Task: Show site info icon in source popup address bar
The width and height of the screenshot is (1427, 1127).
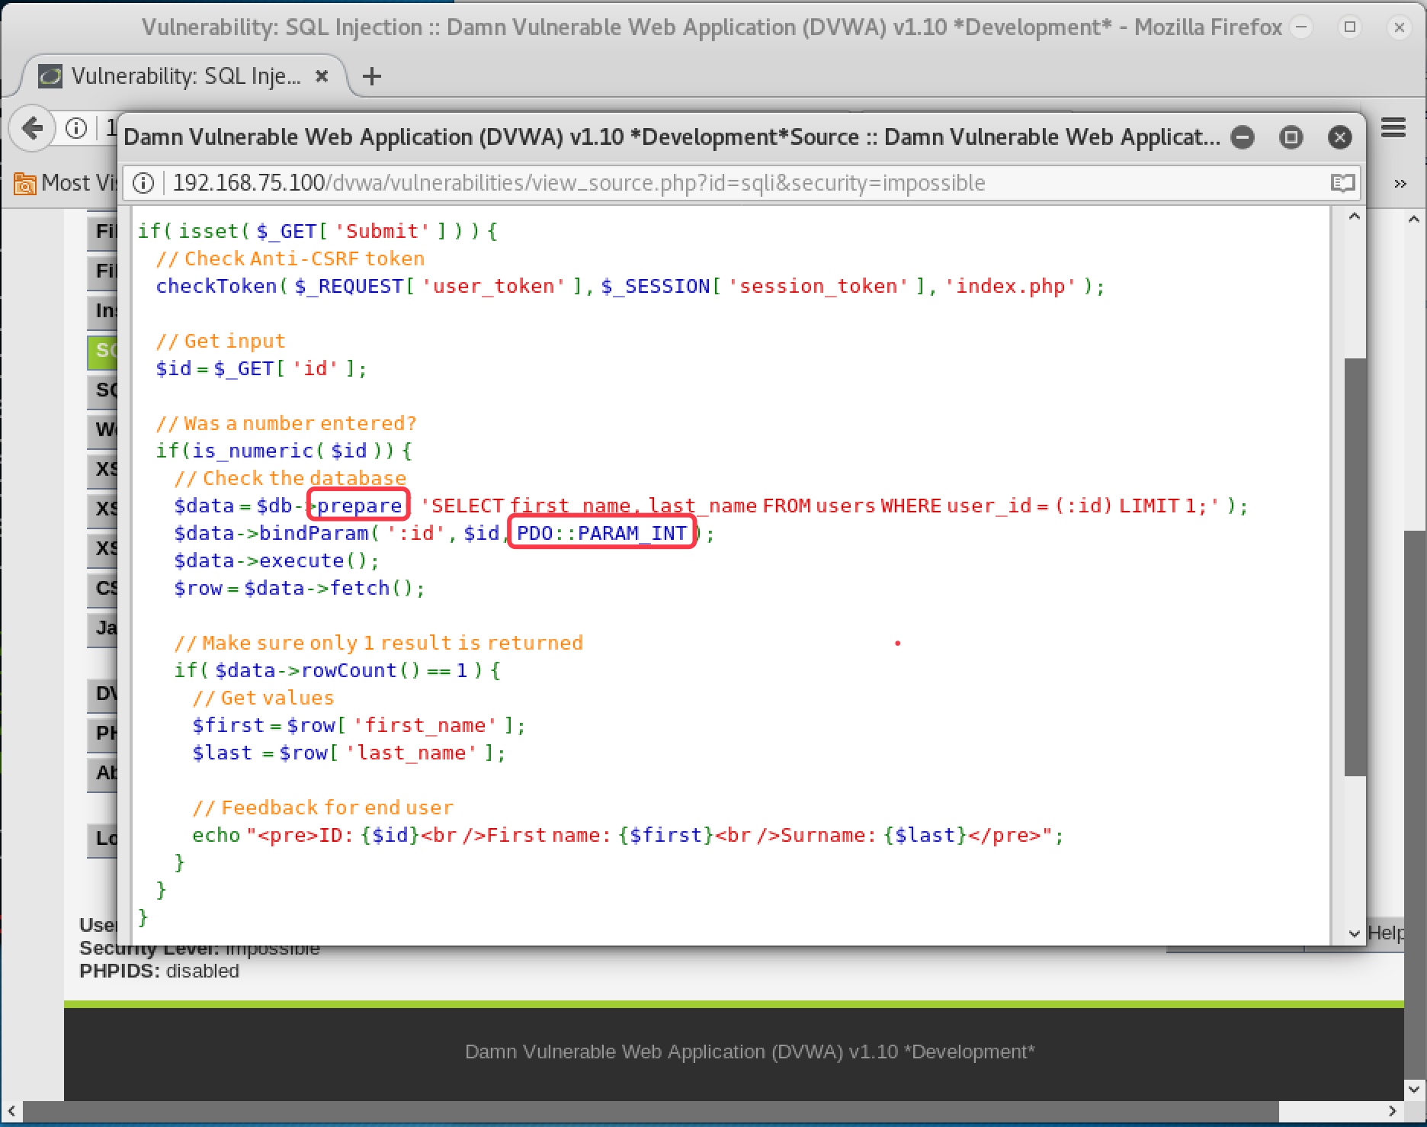Action: 143,183
